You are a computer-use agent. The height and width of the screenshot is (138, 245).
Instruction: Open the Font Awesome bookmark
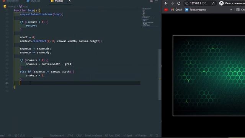[x=195, y=10]
